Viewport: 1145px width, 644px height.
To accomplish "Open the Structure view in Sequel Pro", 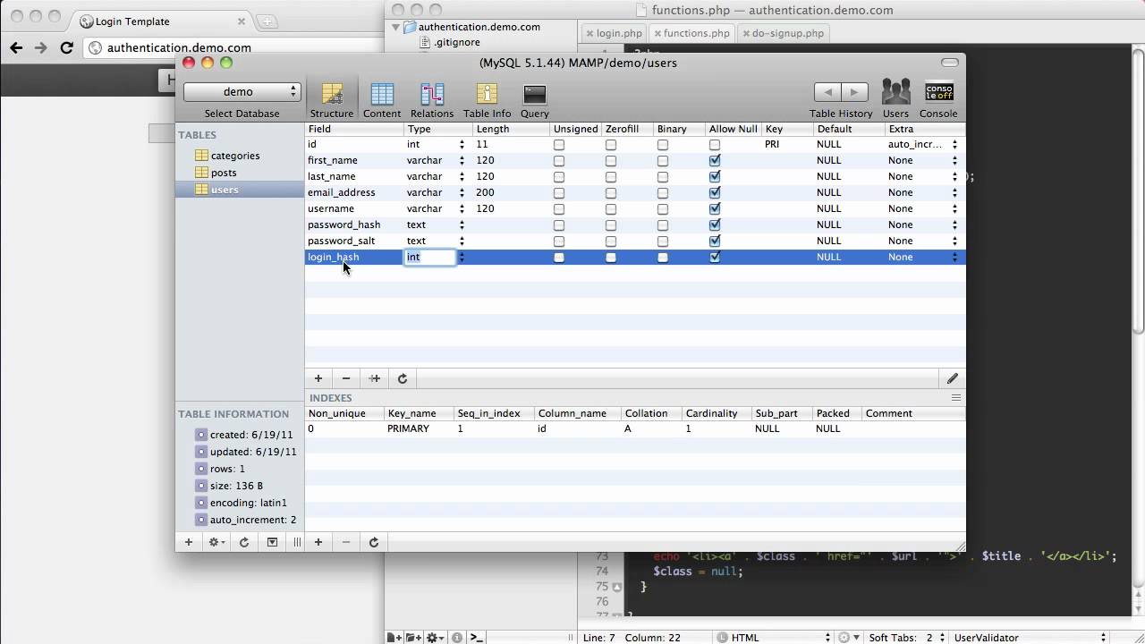I will [x=332, y=100].
